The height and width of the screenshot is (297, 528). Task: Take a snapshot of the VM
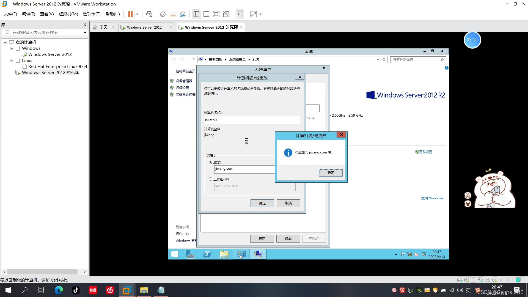163,14
